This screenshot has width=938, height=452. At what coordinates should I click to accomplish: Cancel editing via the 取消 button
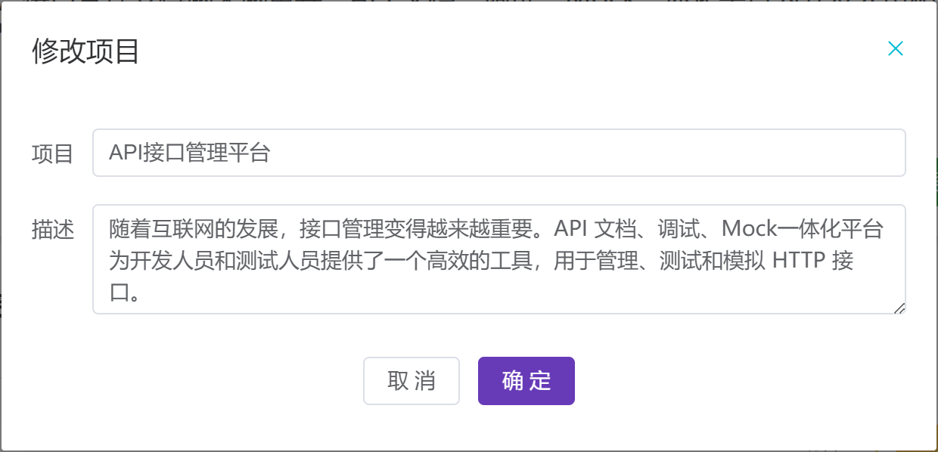click(x=412, y=380)
